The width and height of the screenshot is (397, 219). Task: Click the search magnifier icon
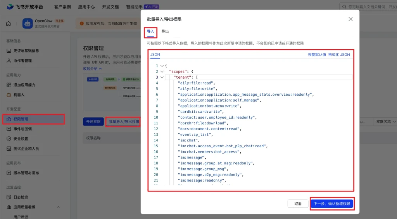click(344, 7)
